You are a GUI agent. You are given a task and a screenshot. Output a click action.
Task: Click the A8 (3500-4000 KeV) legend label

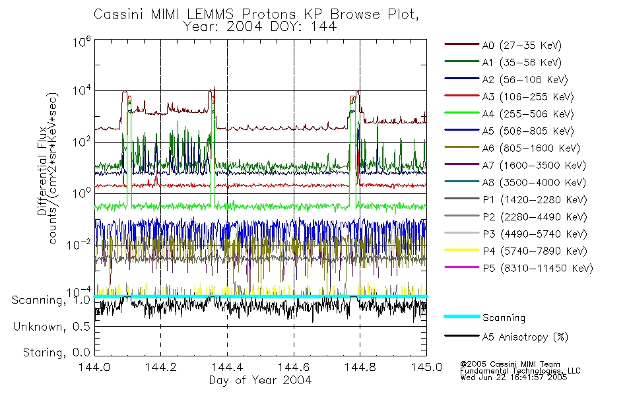534,182
